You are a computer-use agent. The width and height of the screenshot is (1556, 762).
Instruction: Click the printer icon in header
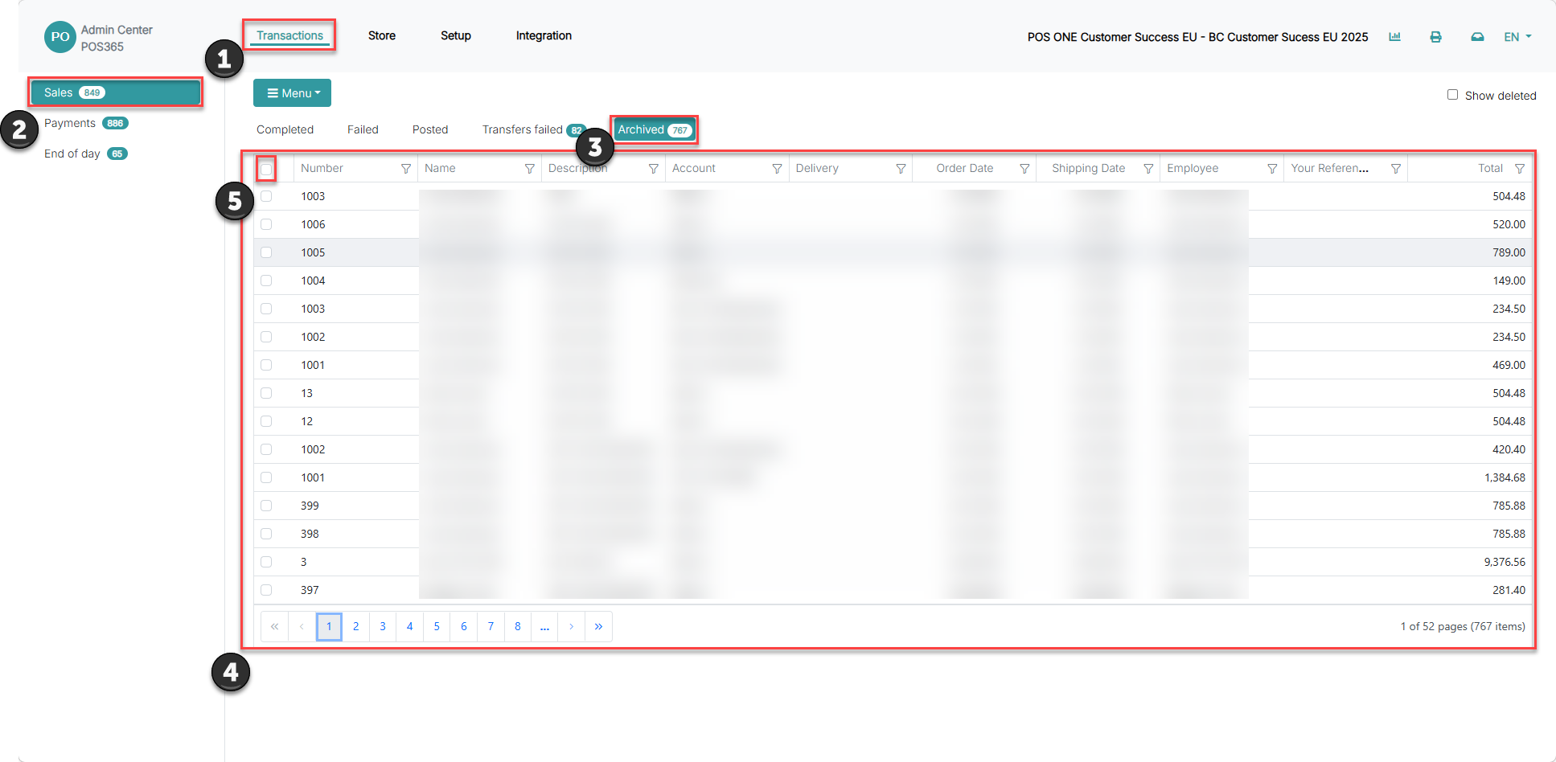[1435, 37]
